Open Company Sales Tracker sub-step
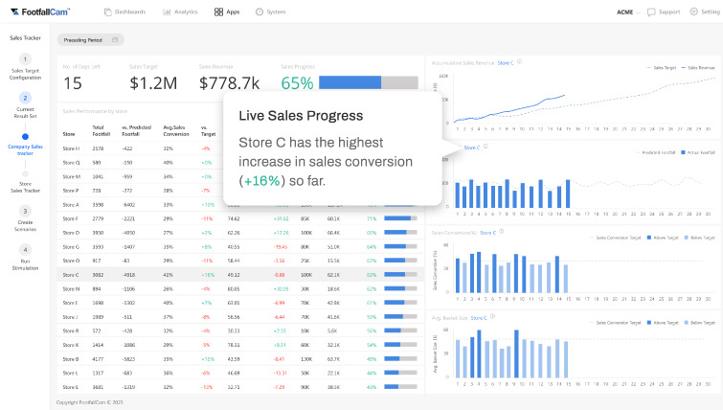The image size is (723, 410). (x=25, y=145)
